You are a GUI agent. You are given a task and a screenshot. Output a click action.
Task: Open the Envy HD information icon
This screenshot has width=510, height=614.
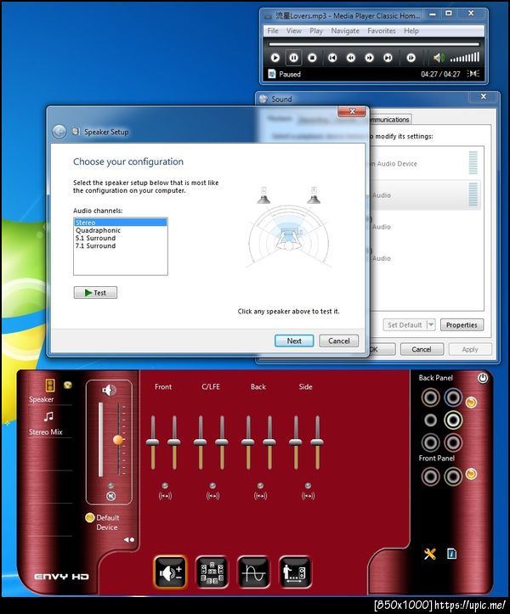[x=451, y=554]
